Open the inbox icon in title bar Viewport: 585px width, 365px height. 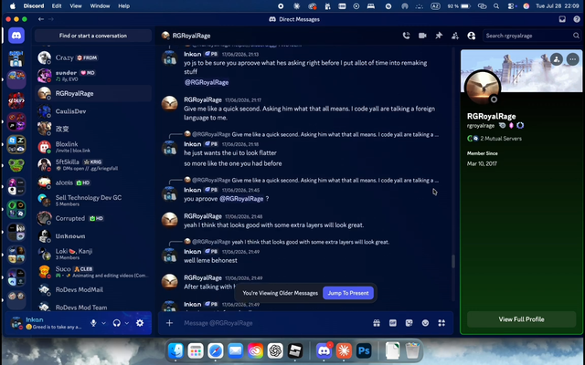click(x=562, y=19)
